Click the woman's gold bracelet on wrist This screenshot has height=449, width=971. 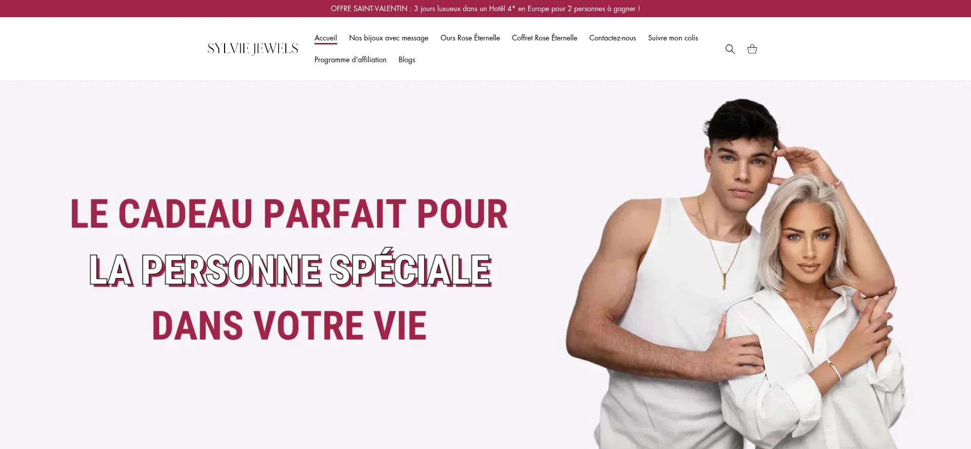(834, 370)
